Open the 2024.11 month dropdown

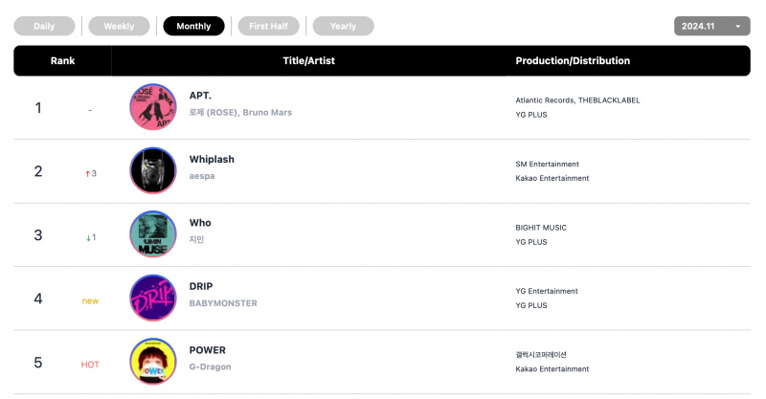(712, 27)
